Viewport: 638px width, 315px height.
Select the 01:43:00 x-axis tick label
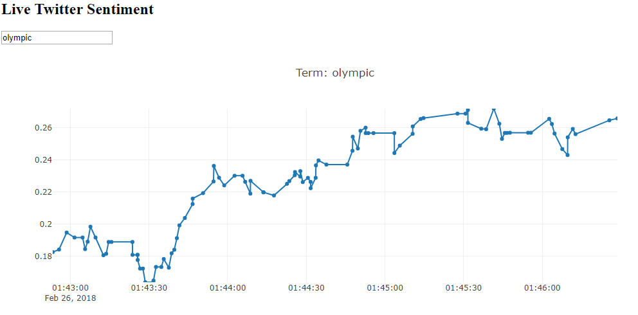point(70,288)
